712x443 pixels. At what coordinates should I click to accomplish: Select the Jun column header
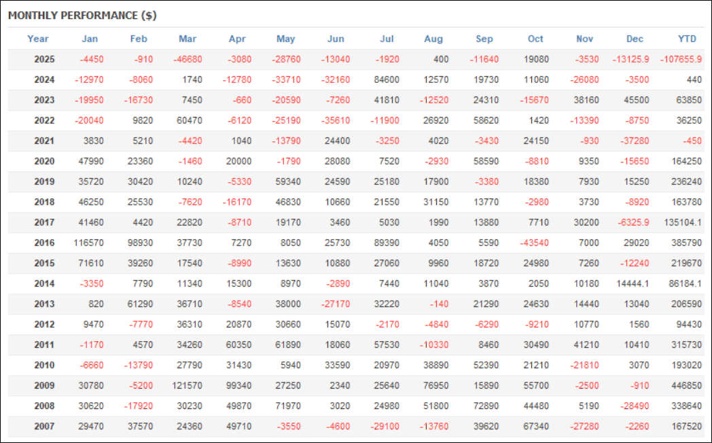pos(336,39)
